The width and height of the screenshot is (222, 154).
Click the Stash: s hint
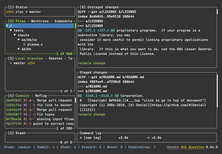tap(68, 147)
